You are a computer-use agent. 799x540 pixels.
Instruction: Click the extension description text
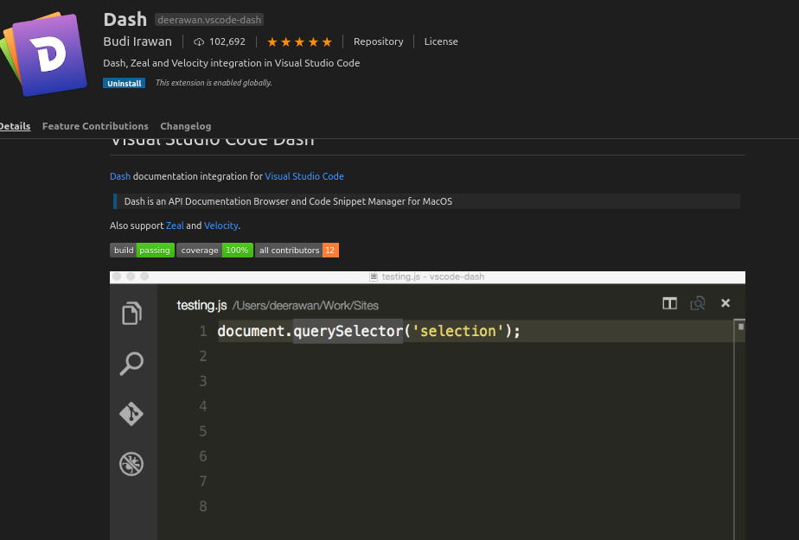[x=232, y=63]
